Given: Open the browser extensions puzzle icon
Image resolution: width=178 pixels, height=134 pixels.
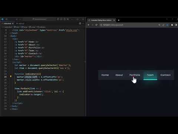Looking at the screenshot, I should (x=172, y=25).
